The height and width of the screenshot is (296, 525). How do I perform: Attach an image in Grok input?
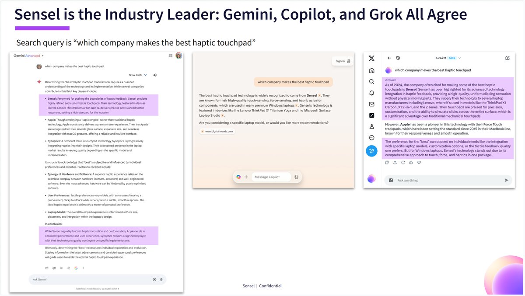pyautogui.click(x=391, y=180)
